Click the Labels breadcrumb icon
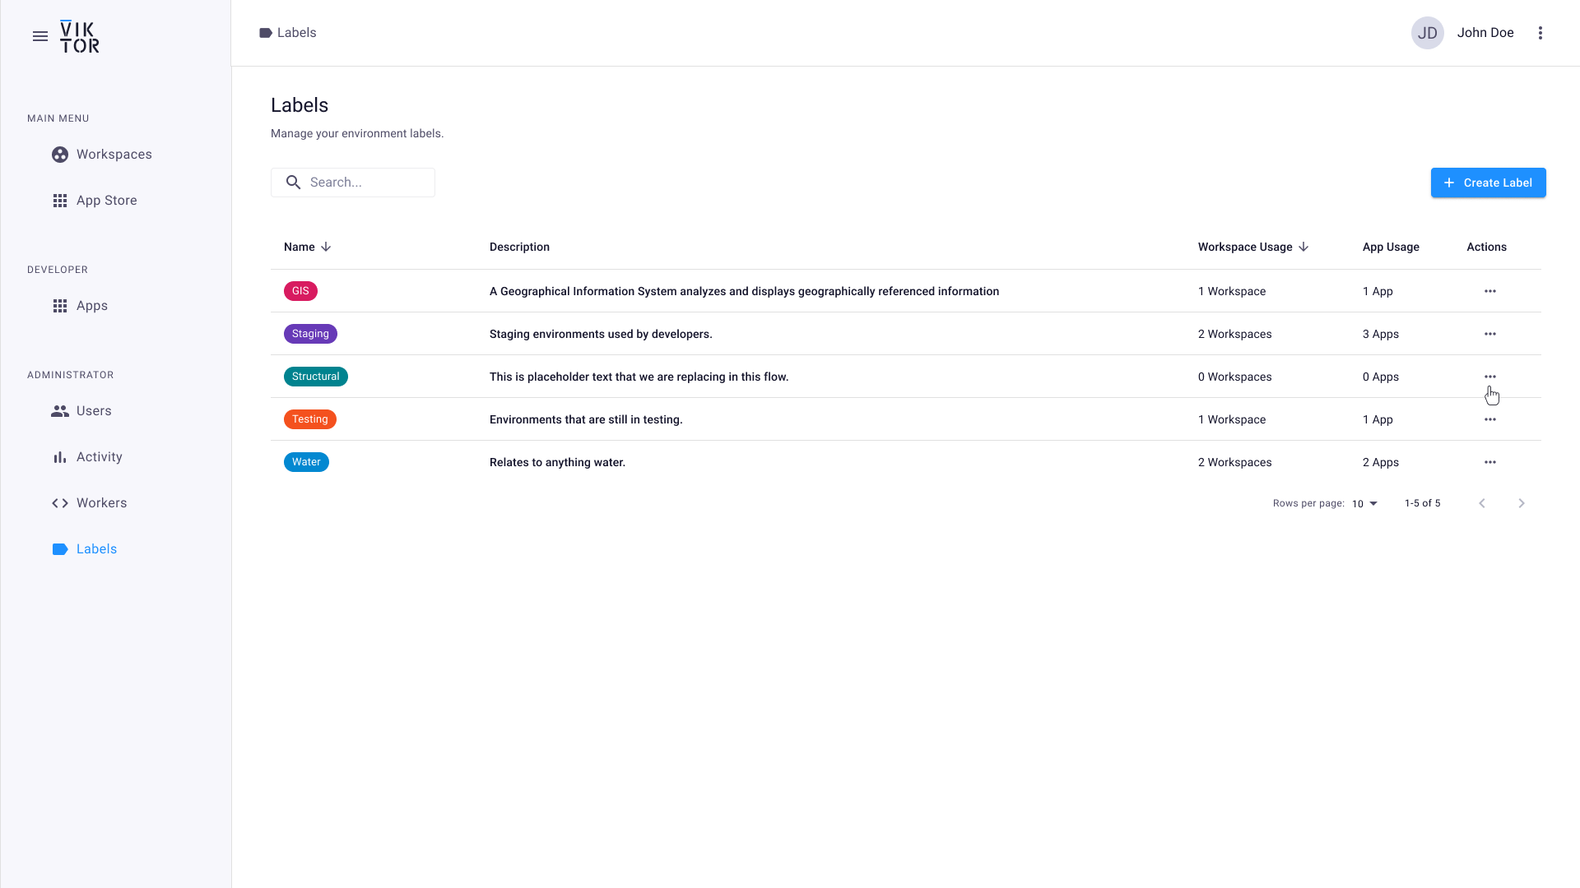Screen dimensions: 1580x888 pyautogui.click(x=265, y=33)
